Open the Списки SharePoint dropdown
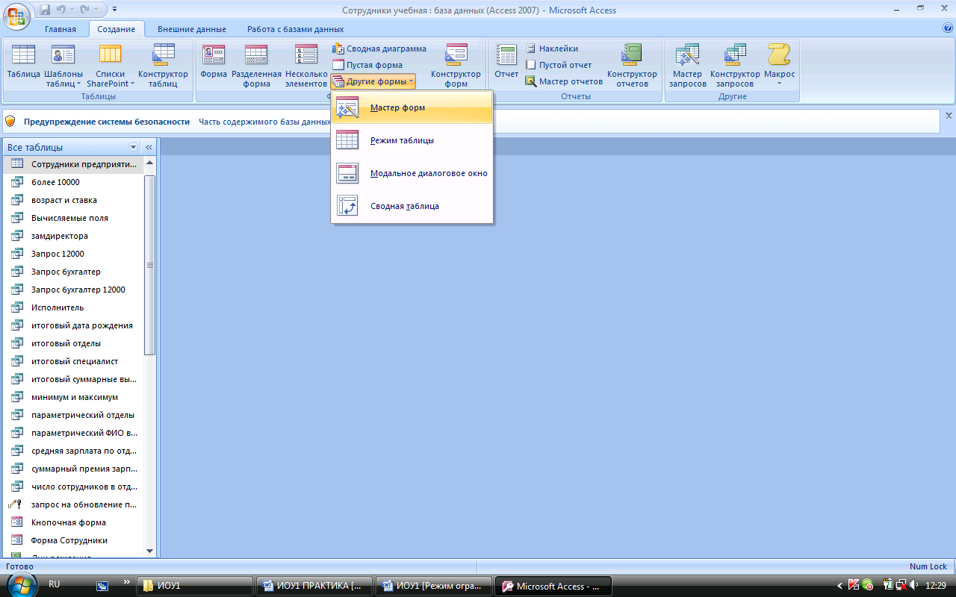The width and height of the screenshot is (956, 597). 111,65
